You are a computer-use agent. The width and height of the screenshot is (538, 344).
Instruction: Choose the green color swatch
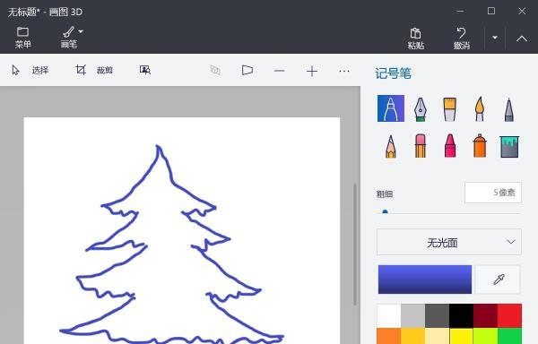coord(509,336)
